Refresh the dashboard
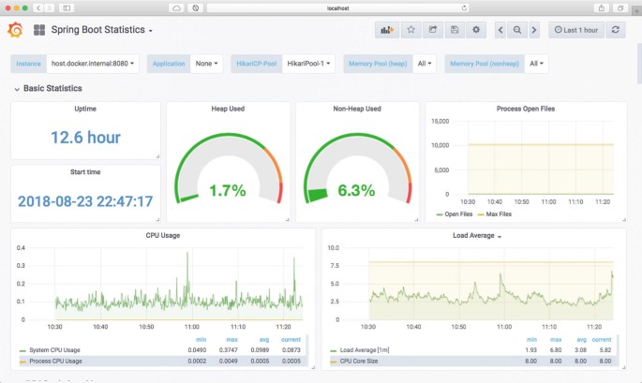642x383 pixels. [616, 30]
